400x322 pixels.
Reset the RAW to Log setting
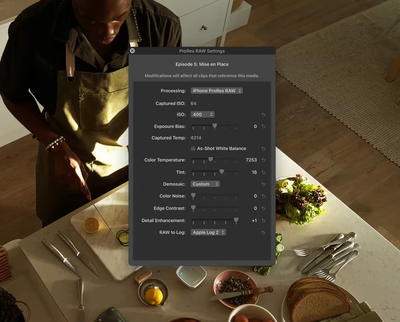263,233
